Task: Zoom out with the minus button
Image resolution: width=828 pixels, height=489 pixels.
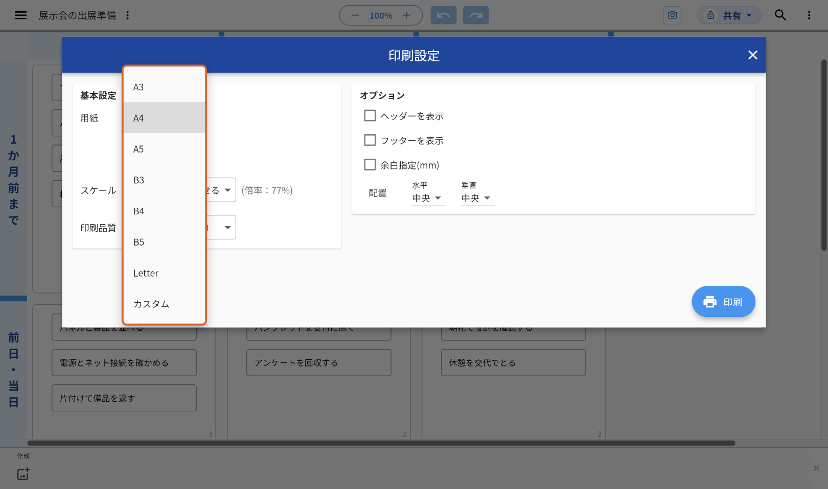Action: [x=355, y=15]
